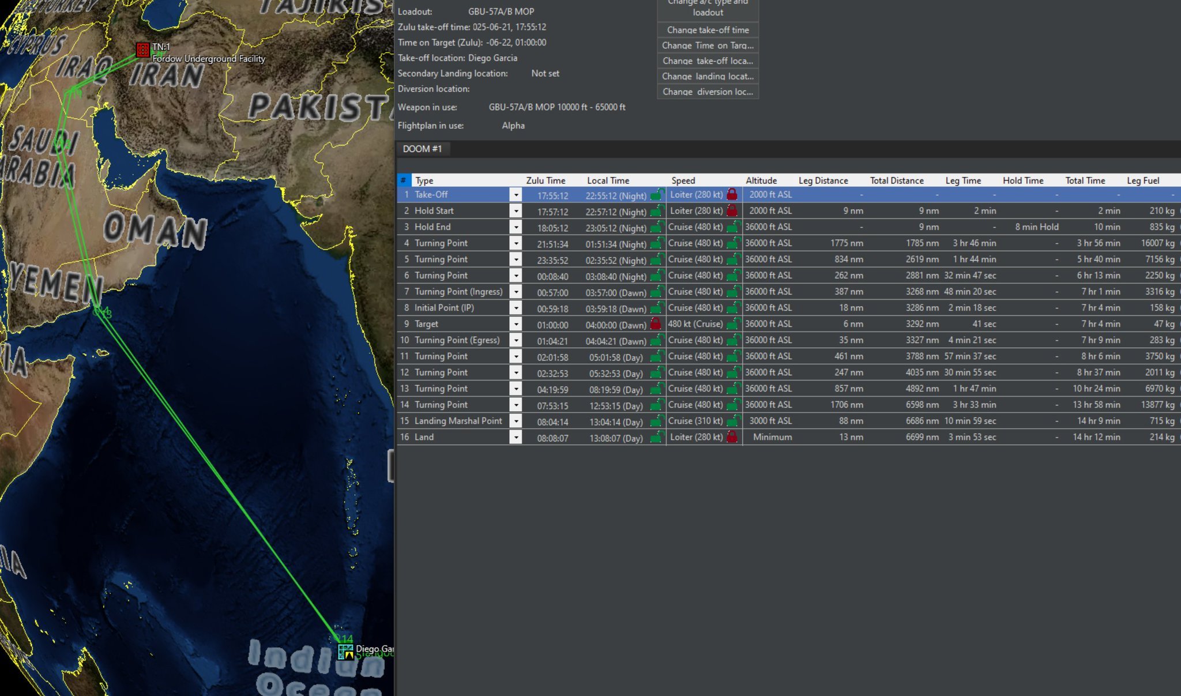1181x696 pixels.
Task: Open the type dropdown for Land row
Action: pyautogui.click(x=516, y=437)
